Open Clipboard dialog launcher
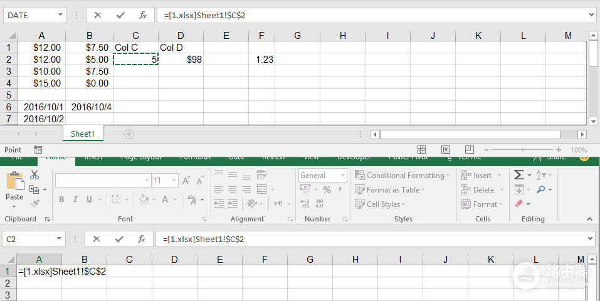 (x=47, y=219)
